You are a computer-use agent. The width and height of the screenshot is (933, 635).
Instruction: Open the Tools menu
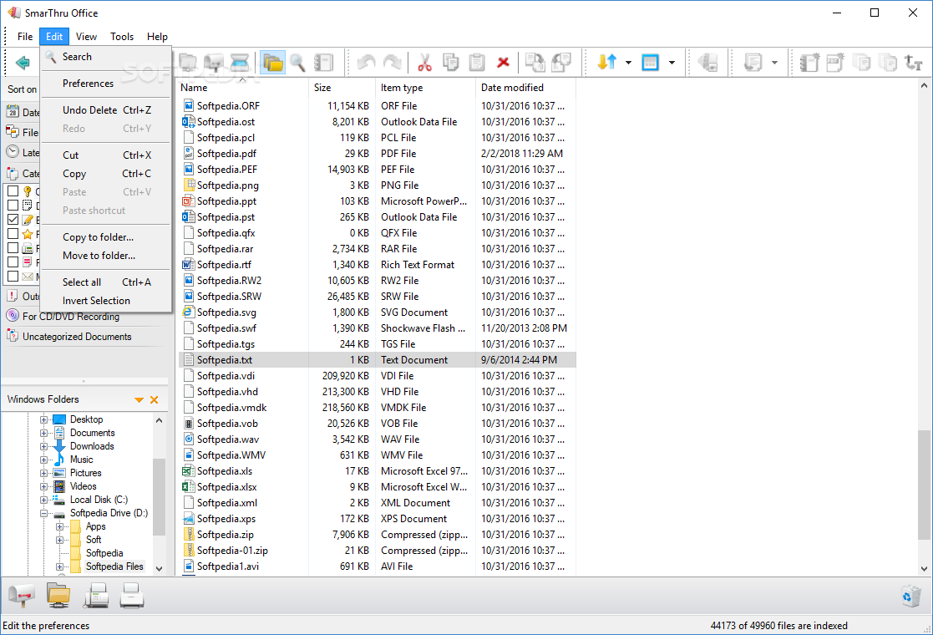pyautogui.click(x=121, y=36)
